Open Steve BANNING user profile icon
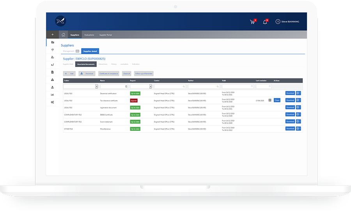 278,21
